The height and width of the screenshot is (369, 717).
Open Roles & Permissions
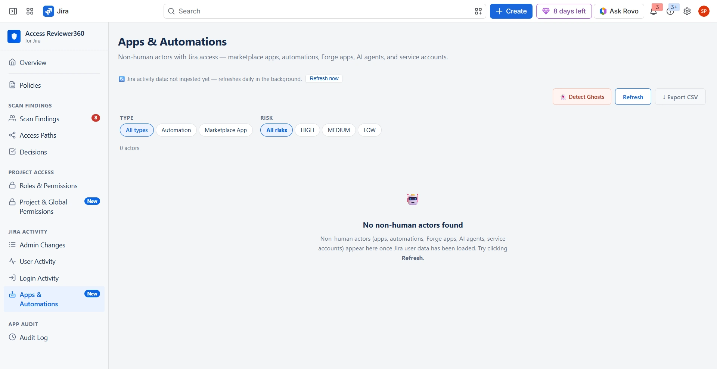pyautogui.click(x=54, y=185)
